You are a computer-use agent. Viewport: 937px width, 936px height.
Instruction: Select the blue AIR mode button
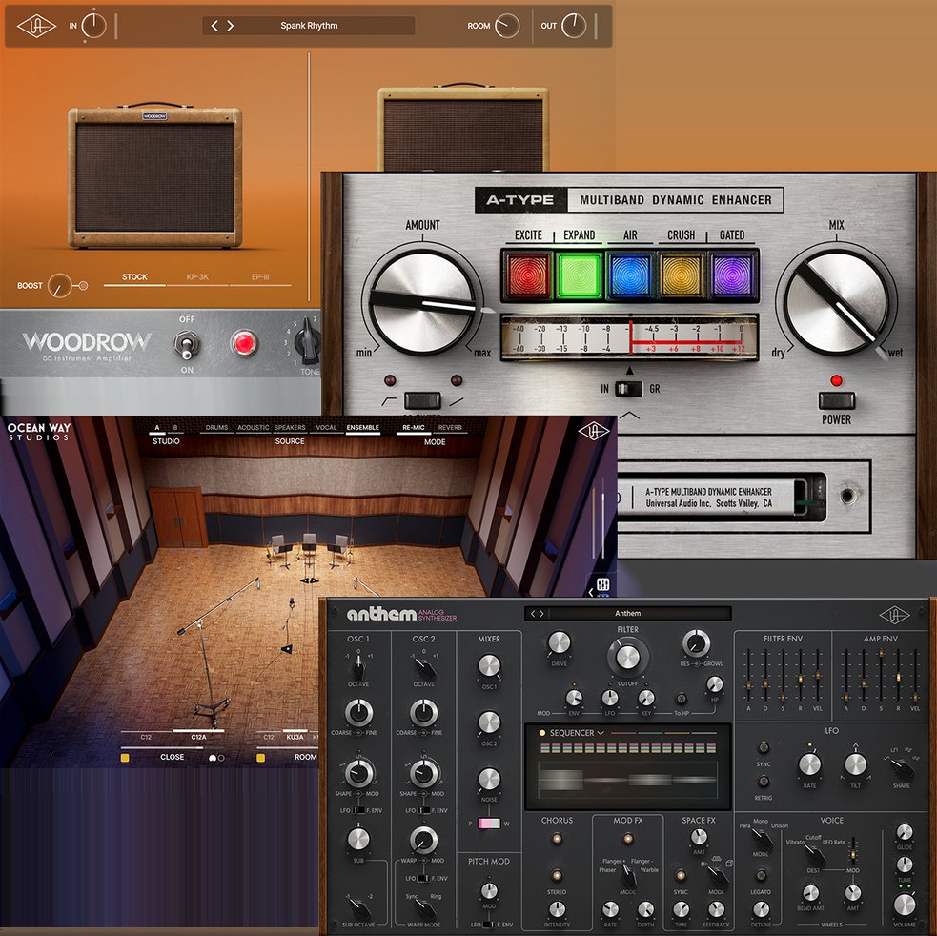coord(630,275)
